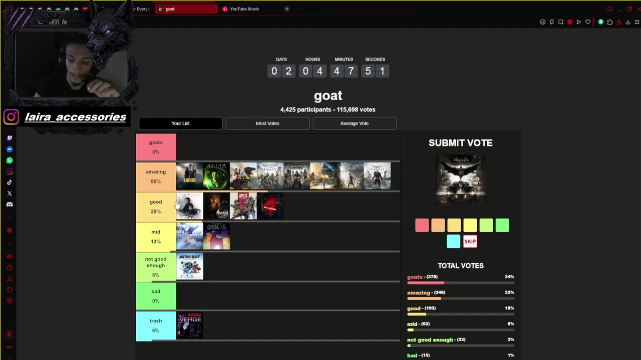This screenshot has height=360, width=641.
Task: Click the '4,425 participants - 115,698 votes' text
Action: pos(328,109)
